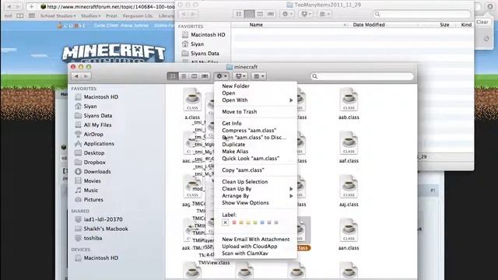Screen dimensions: 498x280
Task: Open All My Files in minecraft sidebar
Action: pyautogui.click(x=93, y=124)
